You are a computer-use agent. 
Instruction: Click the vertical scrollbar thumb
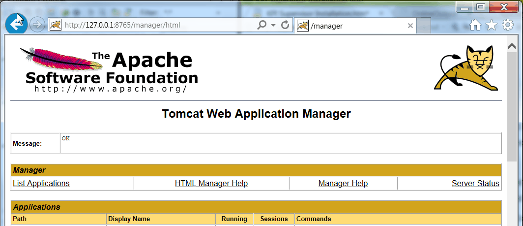[512, 107]
